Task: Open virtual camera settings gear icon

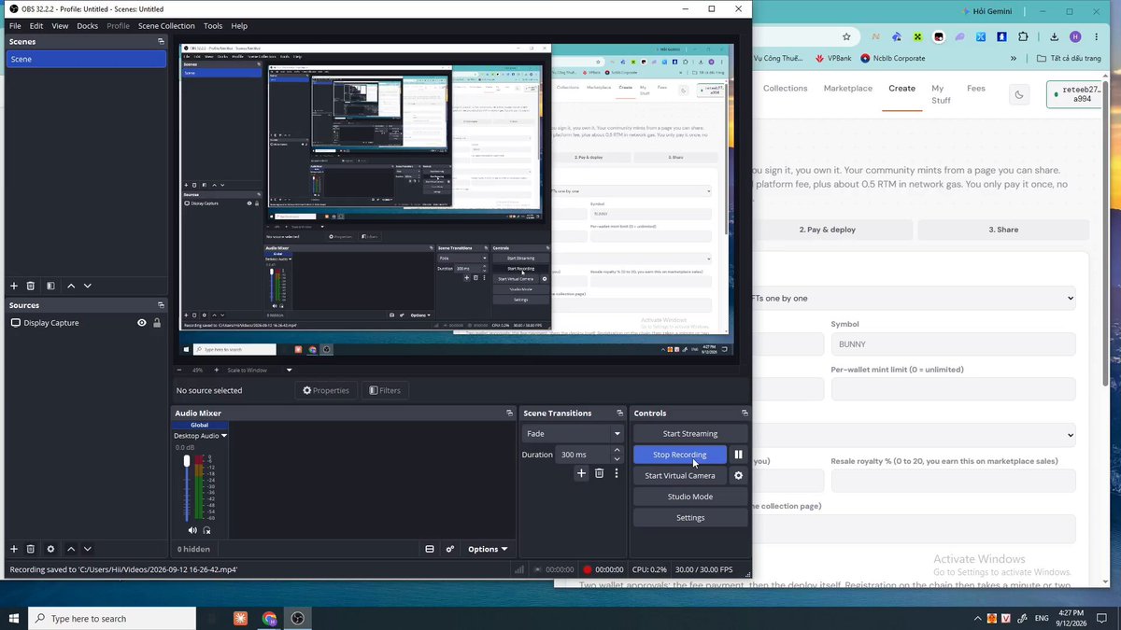Action: coord(738,475)
